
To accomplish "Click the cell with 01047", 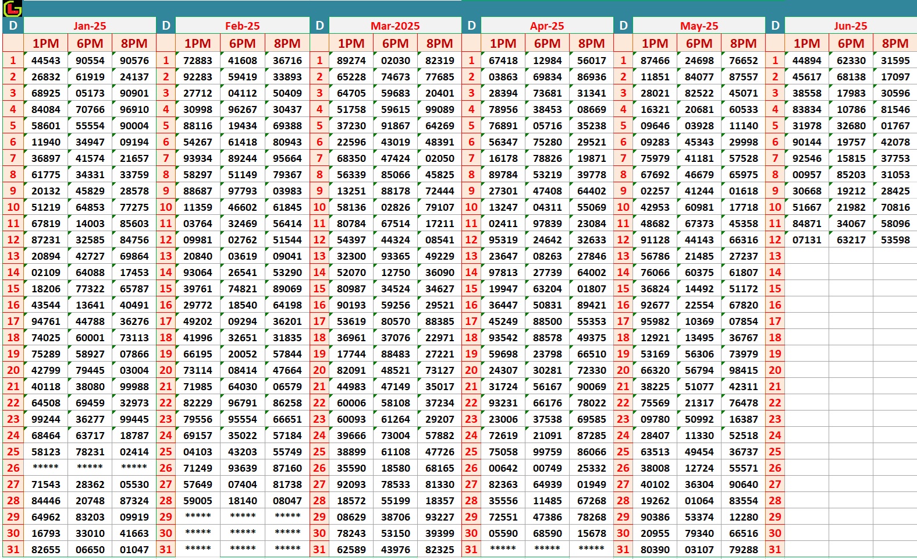I will 134,550.
